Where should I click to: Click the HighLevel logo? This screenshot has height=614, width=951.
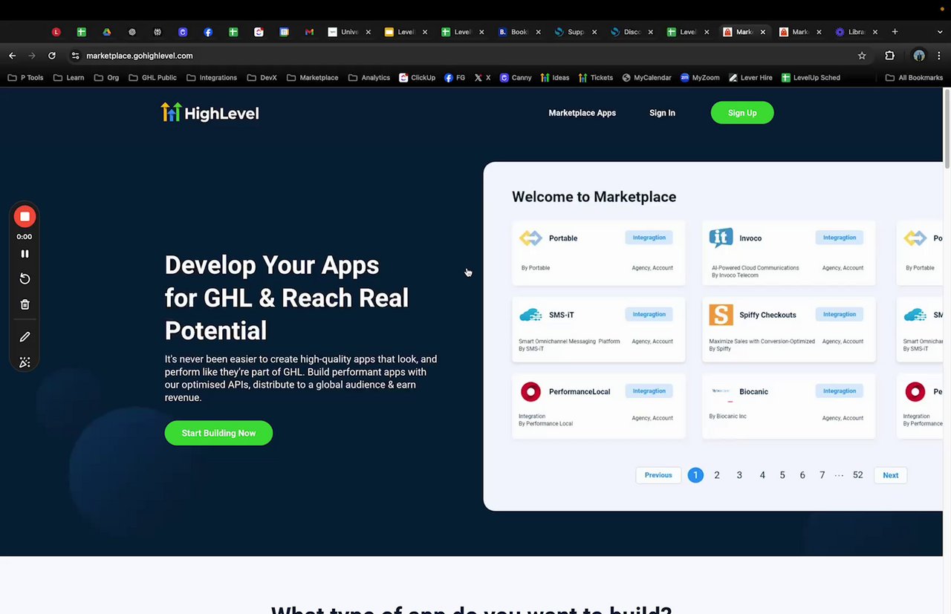[210, 113]
